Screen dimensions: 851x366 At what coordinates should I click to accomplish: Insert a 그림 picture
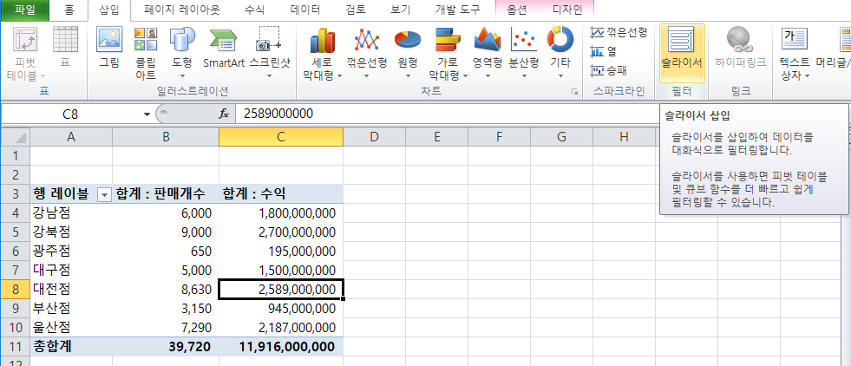pyautogui.click(x=109, y=48)
